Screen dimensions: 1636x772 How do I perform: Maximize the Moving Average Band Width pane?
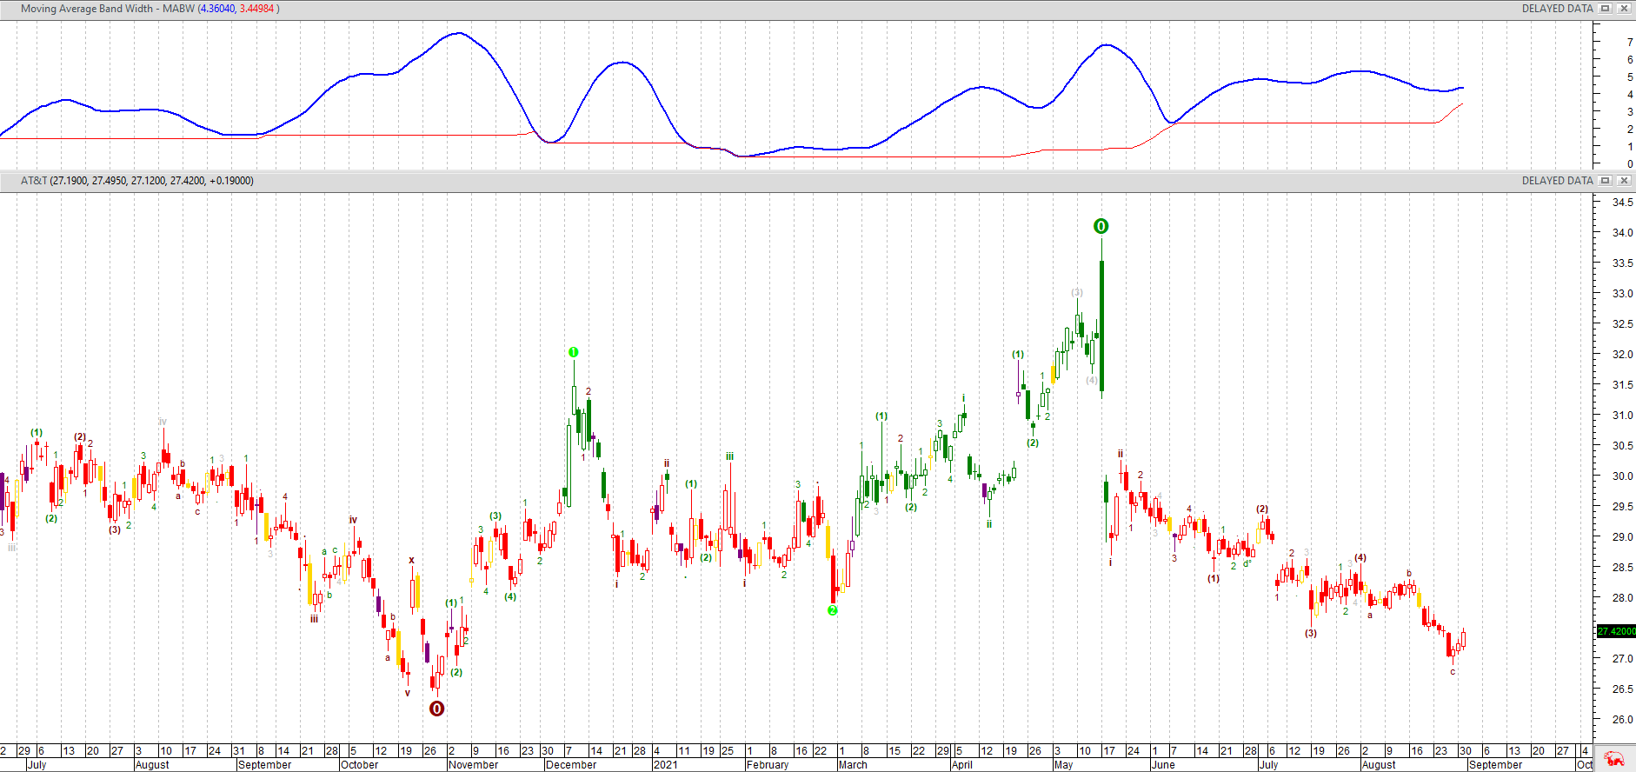click(x=1606, y=9)
